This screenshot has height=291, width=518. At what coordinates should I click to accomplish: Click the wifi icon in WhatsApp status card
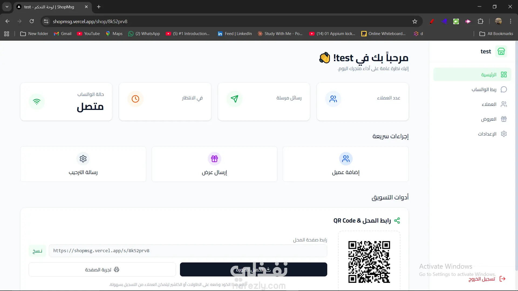37,102
